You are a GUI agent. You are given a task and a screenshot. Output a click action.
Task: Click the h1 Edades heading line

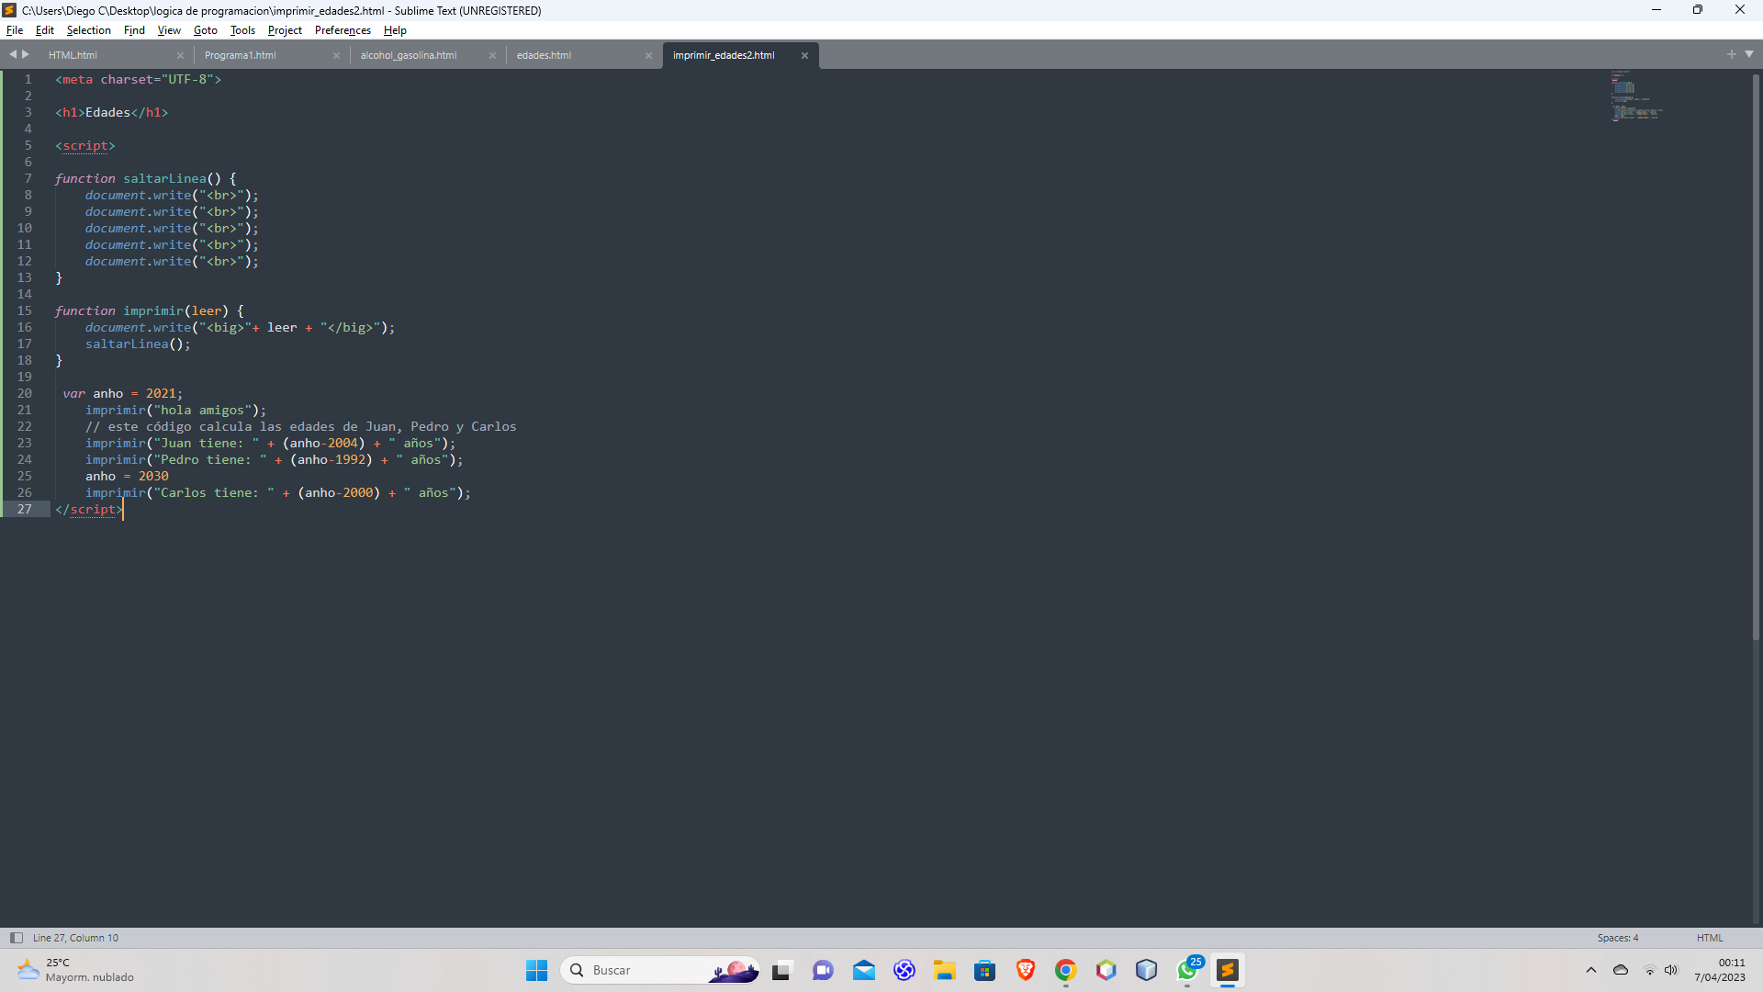pos(111,112)
